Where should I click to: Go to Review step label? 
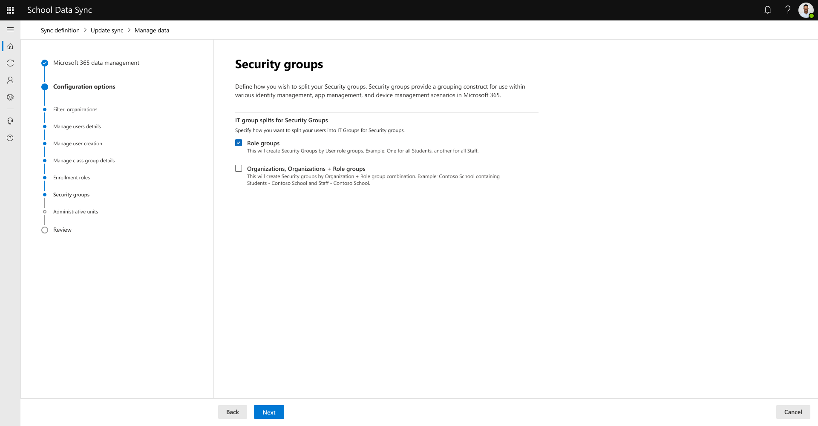(62, 230)
